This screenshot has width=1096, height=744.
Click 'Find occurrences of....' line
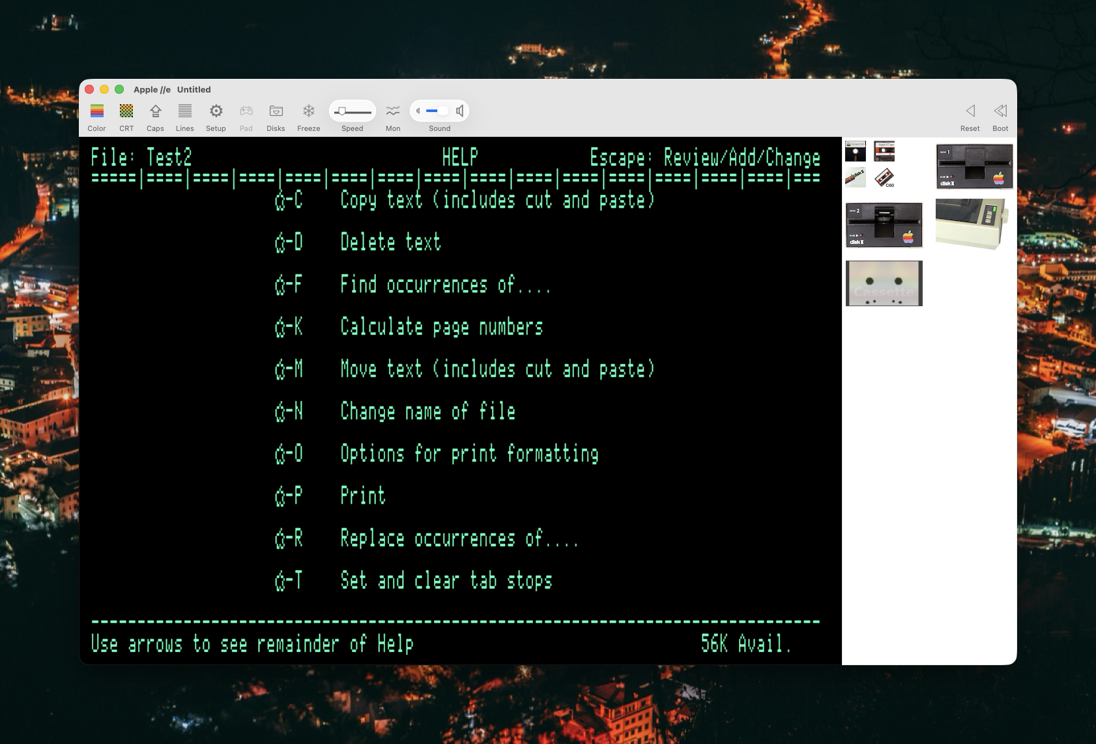click(x=413, y=285)
